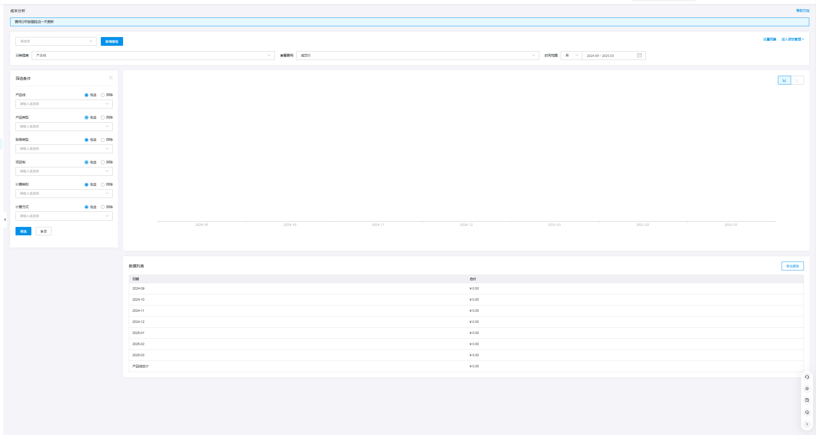Open the headset customer support icon
This screenshot has height=435, width=816.
(x=807, y=377)
